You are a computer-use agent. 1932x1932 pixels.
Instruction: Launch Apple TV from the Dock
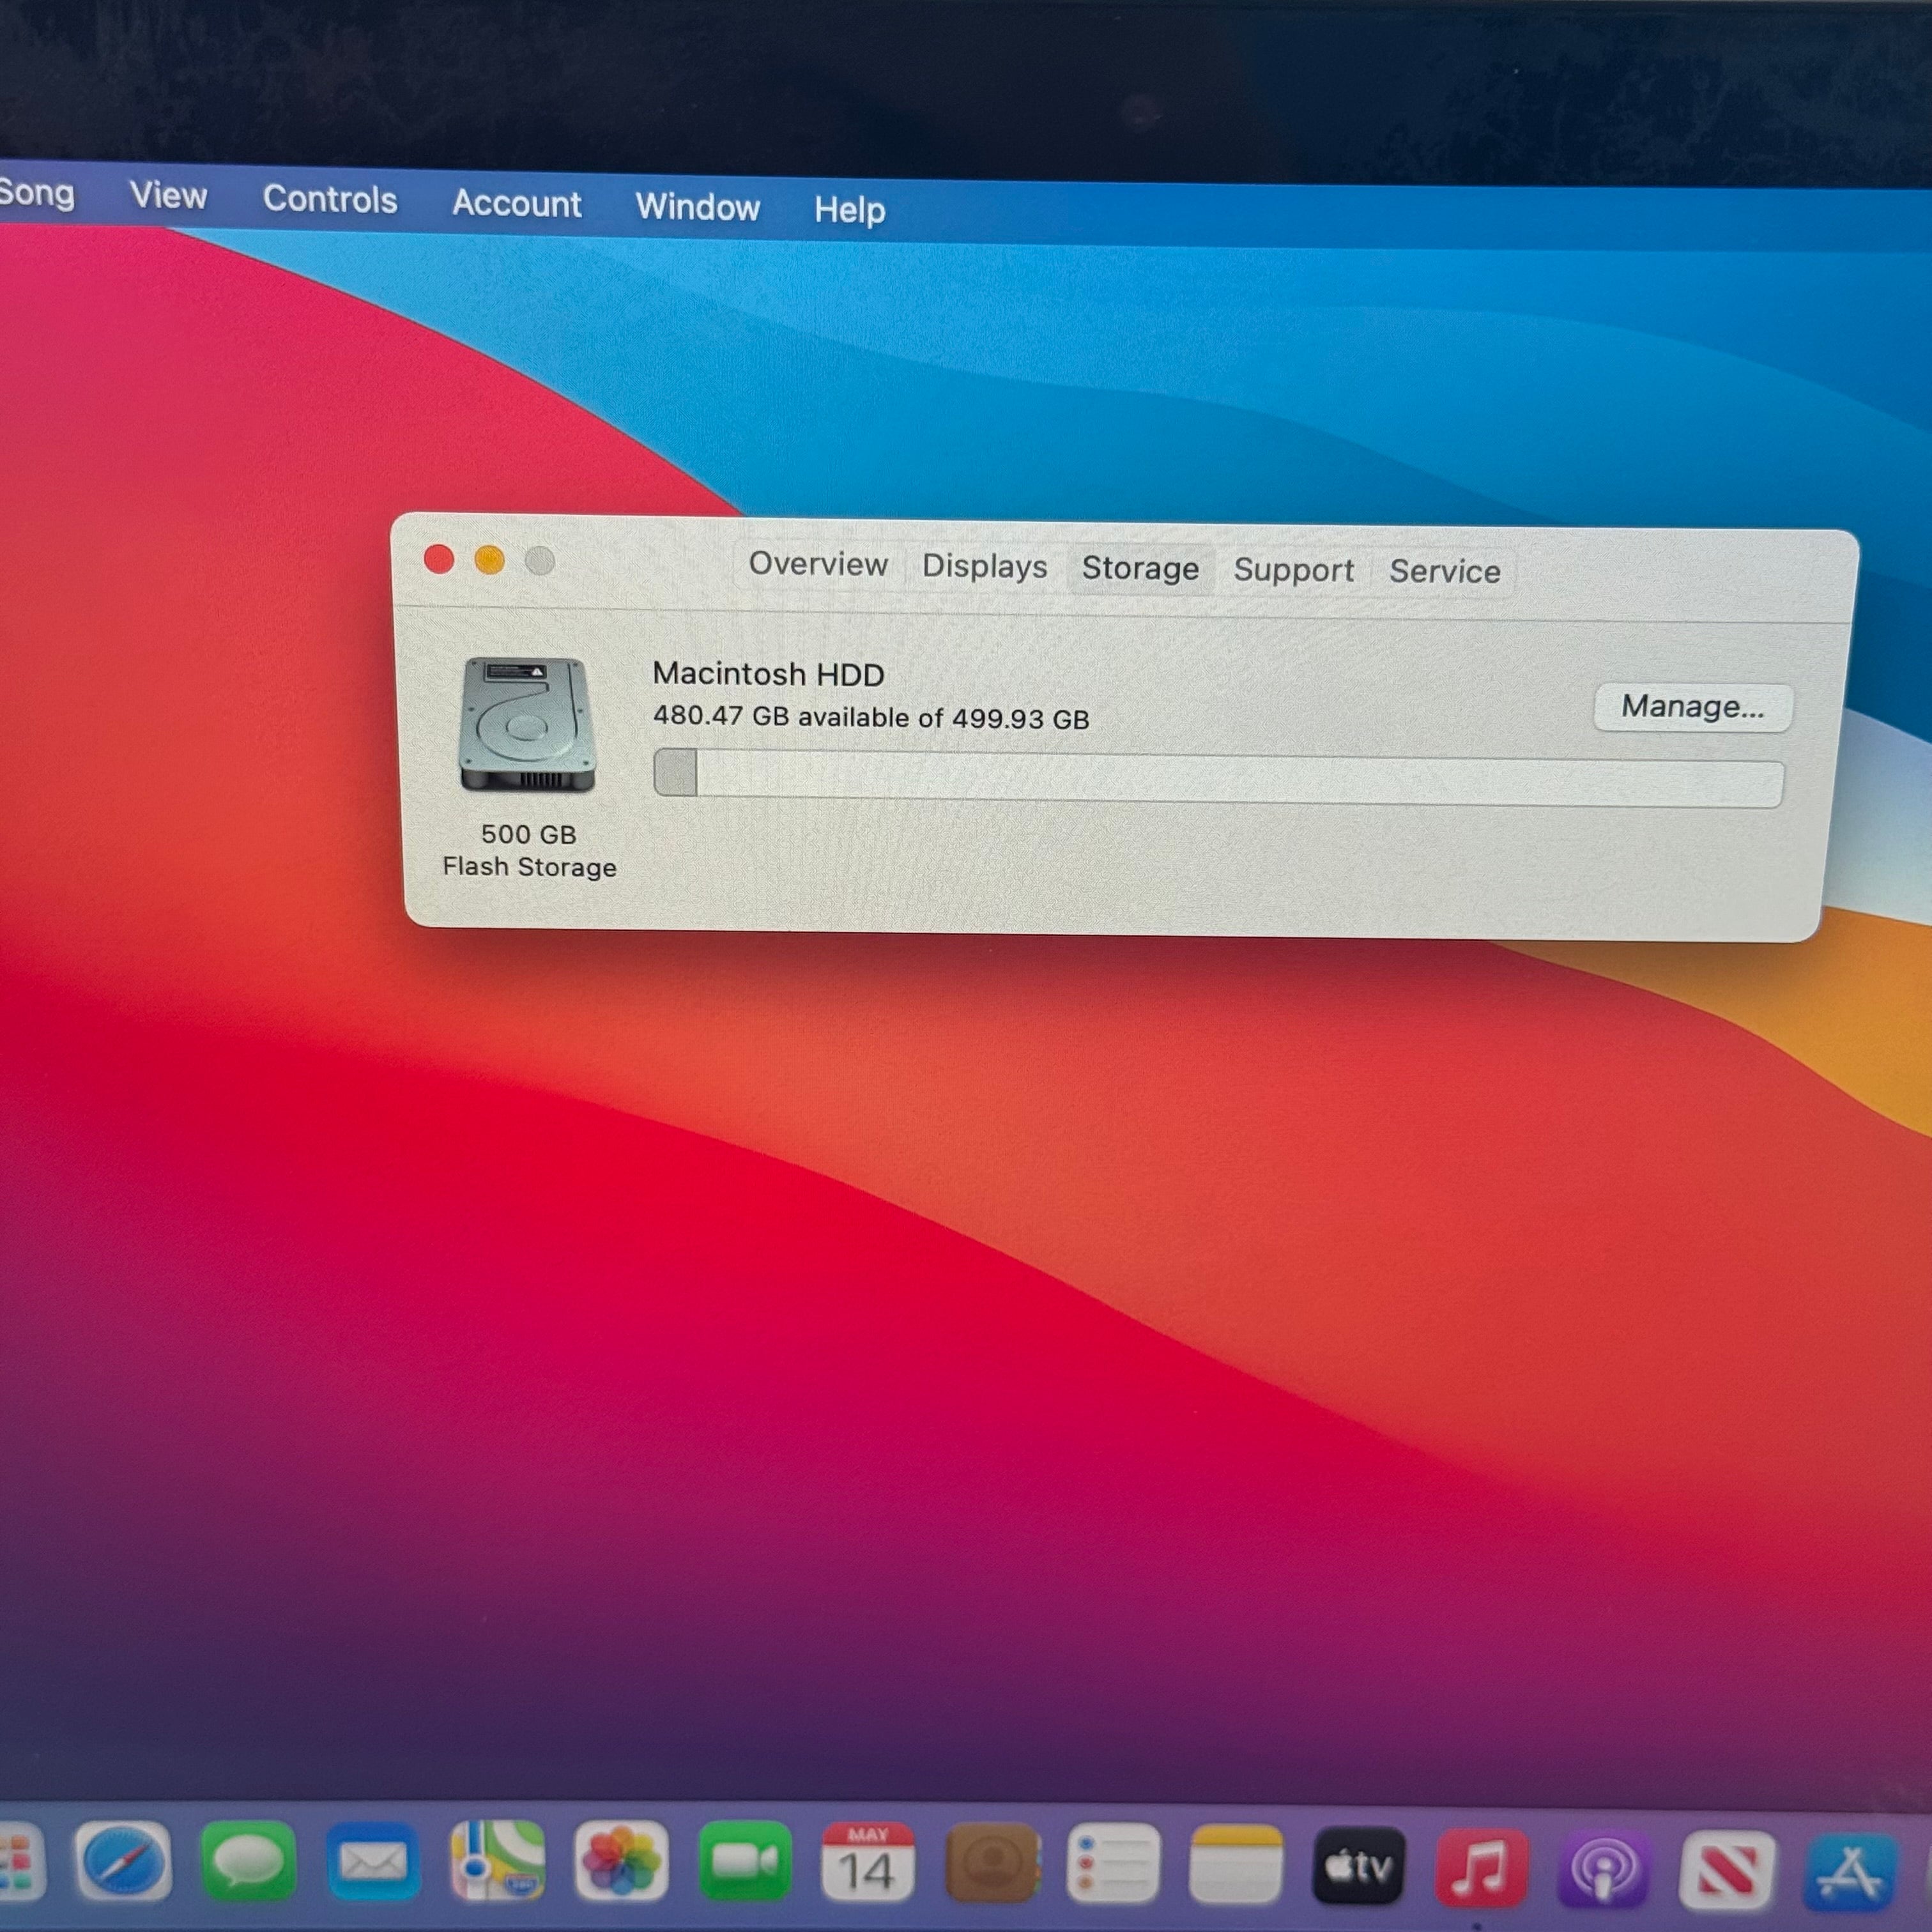coord(1358,1867)
